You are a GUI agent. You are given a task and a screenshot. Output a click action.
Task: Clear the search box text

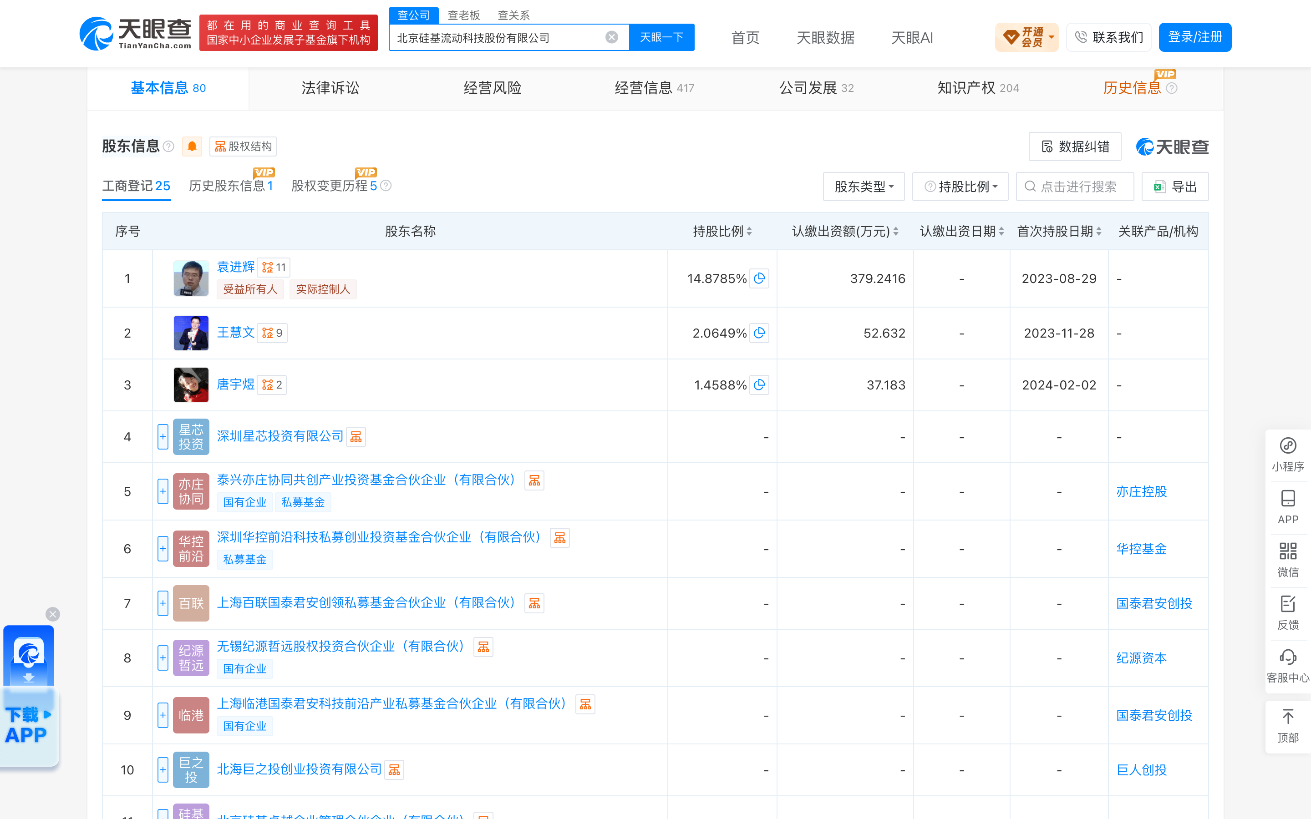point(612,37)
